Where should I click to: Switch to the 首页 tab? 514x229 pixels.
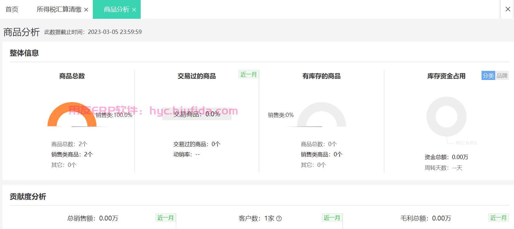[x=12, y=9]
